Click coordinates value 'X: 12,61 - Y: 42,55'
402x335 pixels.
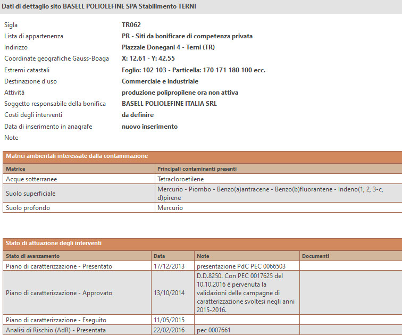(148, 58)
